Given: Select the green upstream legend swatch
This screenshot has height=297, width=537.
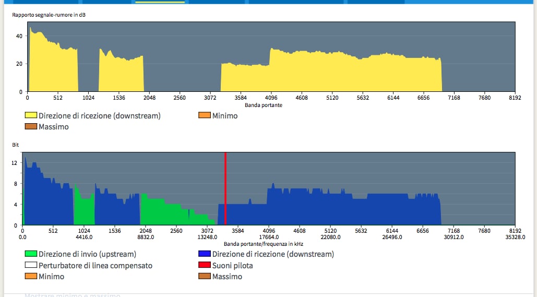Looking at the screenshot, I should click(x=30, y=254).
